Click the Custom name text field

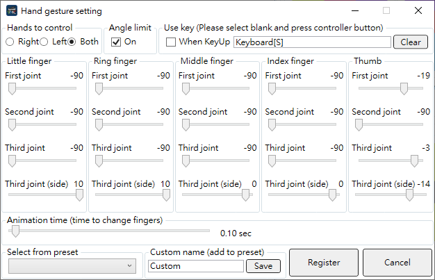click(196, 266)
